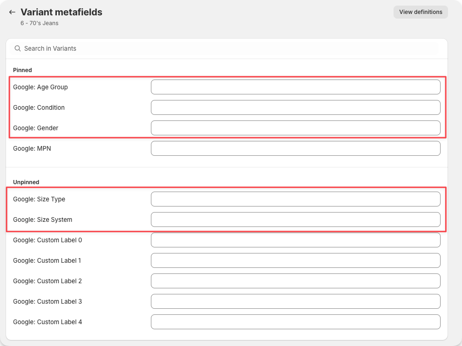Select the Google: Custom Label 1 field

[x=295, y=260]
